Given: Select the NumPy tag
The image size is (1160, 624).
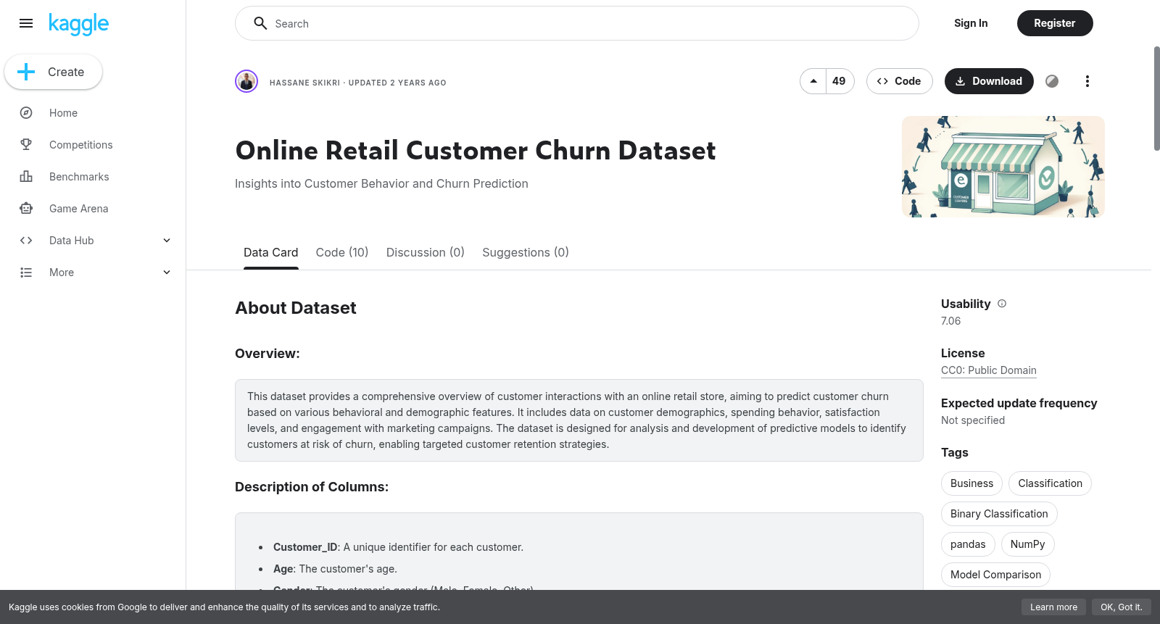Looking at the screenshot, I should click(x=1028, y=544).
